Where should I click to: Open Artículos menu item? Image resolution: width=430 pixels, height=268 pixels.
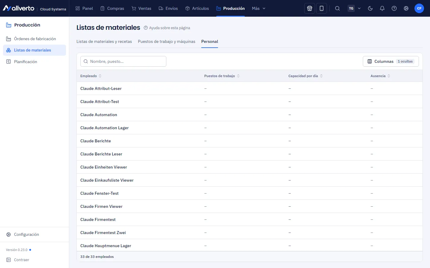click(197, 8)
